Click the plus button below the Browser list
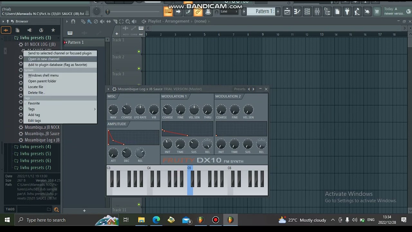The image size is (412, 232). pos(84,210)
